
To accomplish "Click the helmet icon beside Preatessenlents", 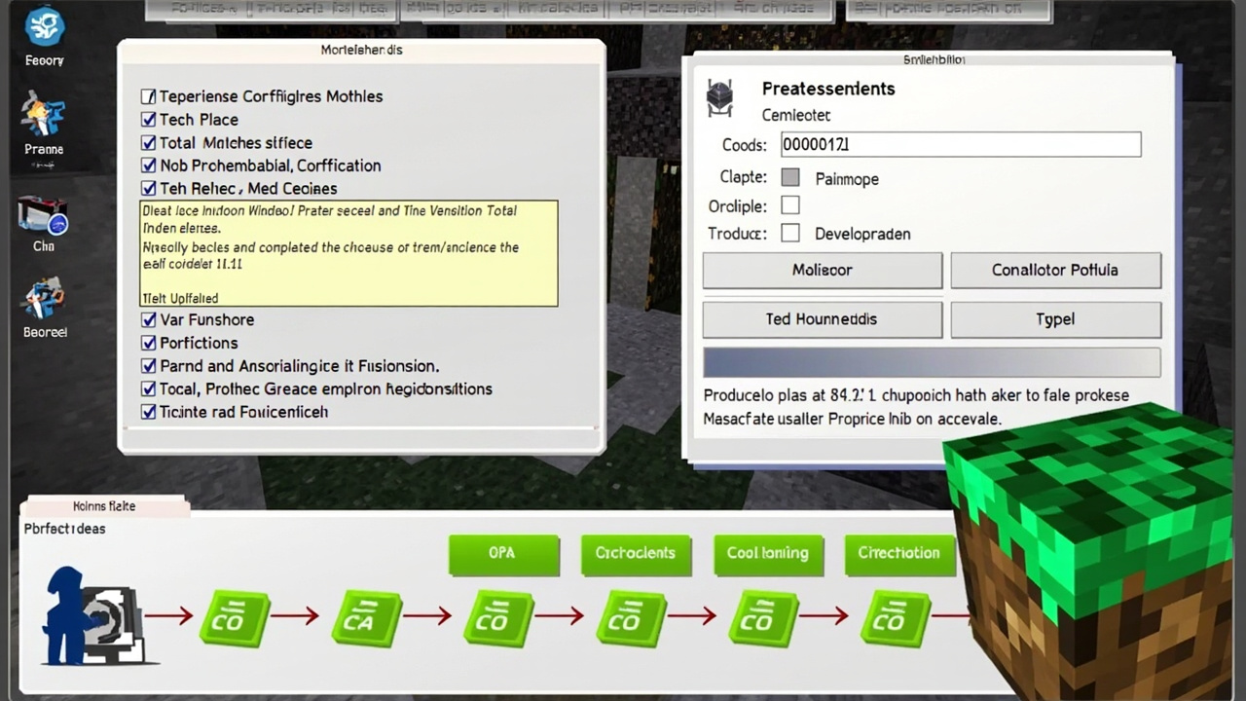I will tap(719, 95).
